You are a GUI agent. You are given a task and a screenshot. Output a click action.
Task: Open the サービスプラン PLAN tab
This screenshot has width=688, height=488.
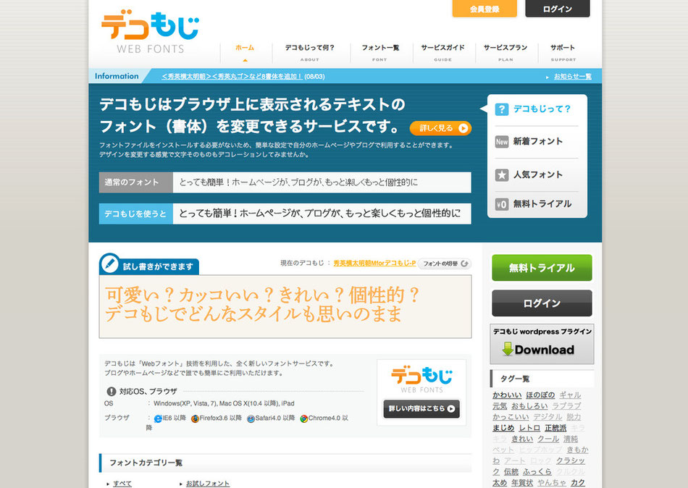coord(505,52)
